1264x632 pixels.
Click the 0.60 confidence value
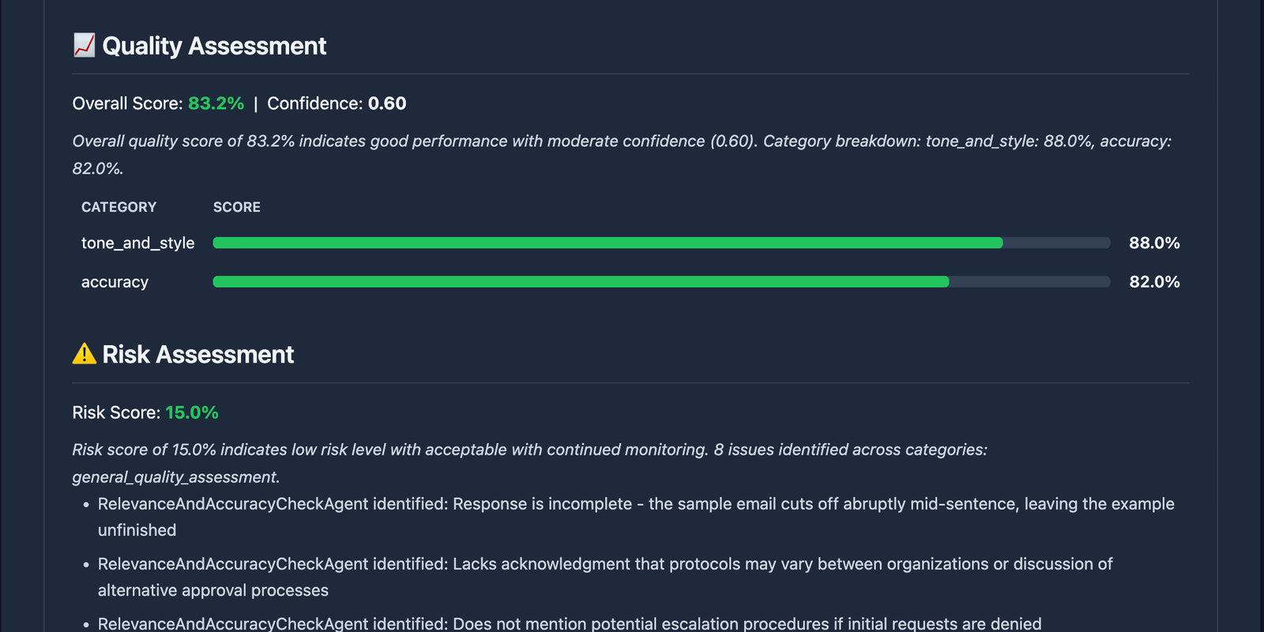[x=387, y=103]
